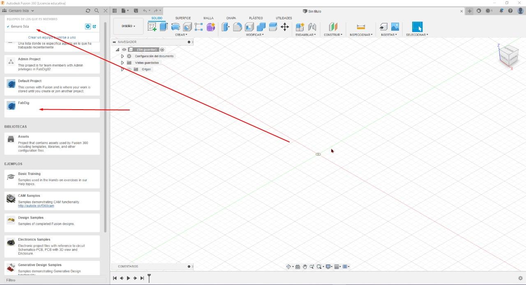The height and width of the screenshot is (285, 526).
Task: Select the Extrude tool
Action: pos(164,27)
